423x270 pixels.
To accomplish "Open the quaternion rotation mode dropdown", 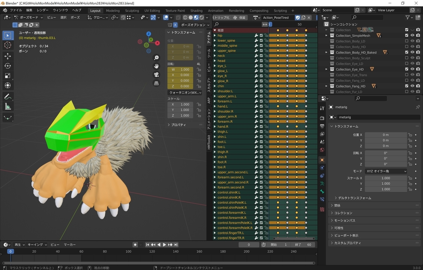I will point(185,93).
